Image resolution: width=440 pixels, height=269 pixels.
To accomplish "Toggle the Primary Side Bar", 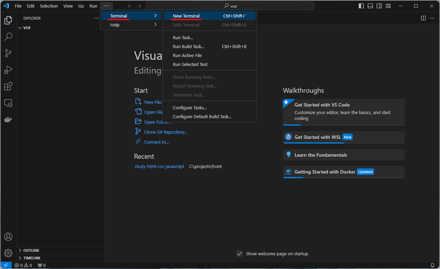I will click(x=361, y=6).
